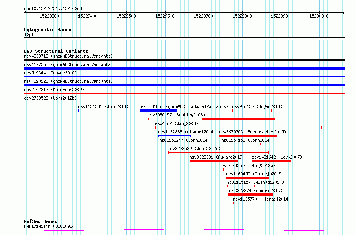Click nsv1132838 (Alsmadi2014) label
Screen dimensions: 356x235
pyautogui.click(x=187, y=132)
